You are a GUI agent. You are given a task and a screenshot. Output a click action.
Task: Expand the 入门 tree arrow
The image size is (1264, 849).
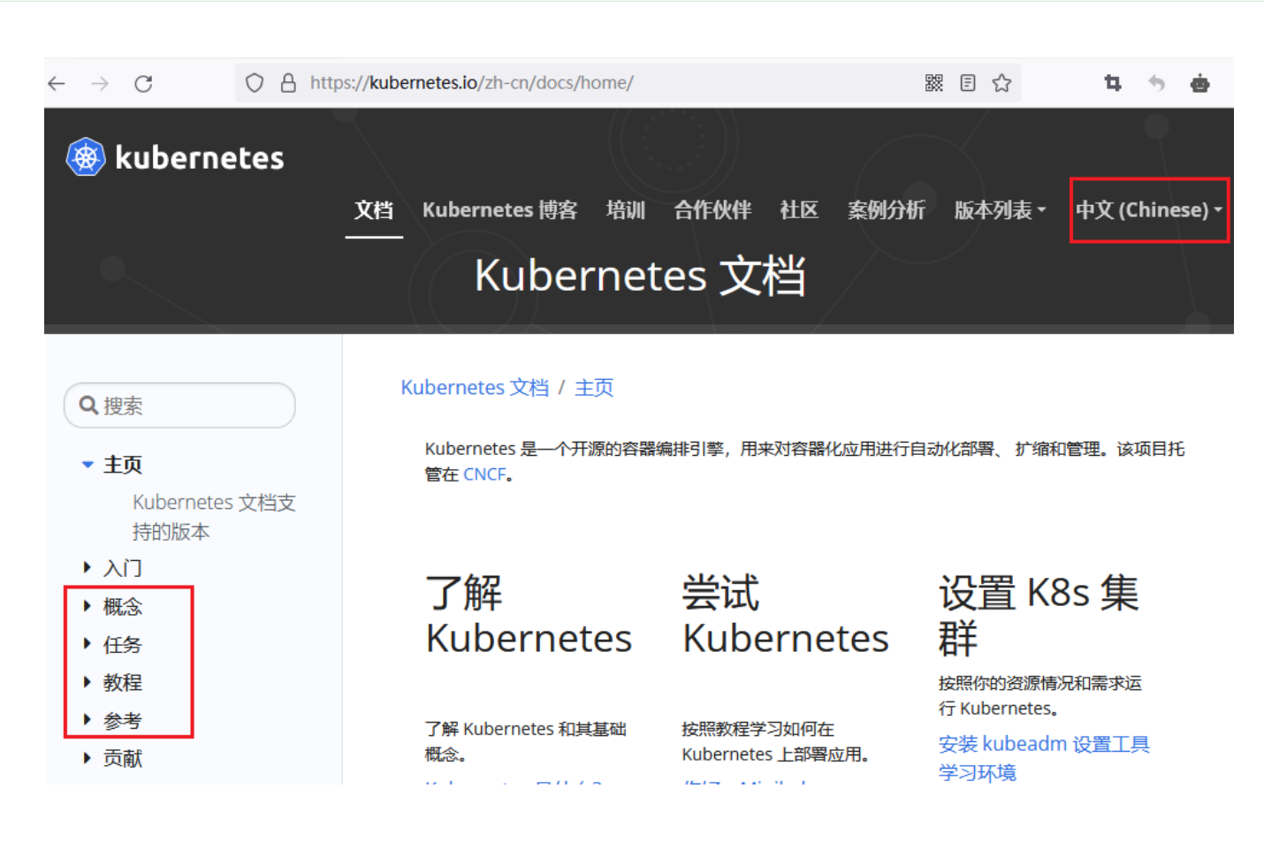(88, 567)
